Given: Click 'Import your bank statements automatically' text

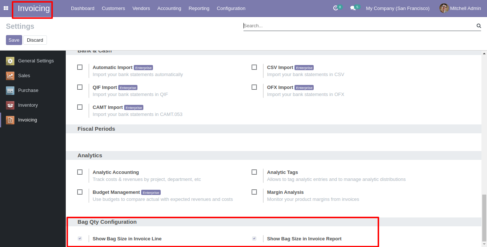Looking at the screenshot, I should coord(138,75).
